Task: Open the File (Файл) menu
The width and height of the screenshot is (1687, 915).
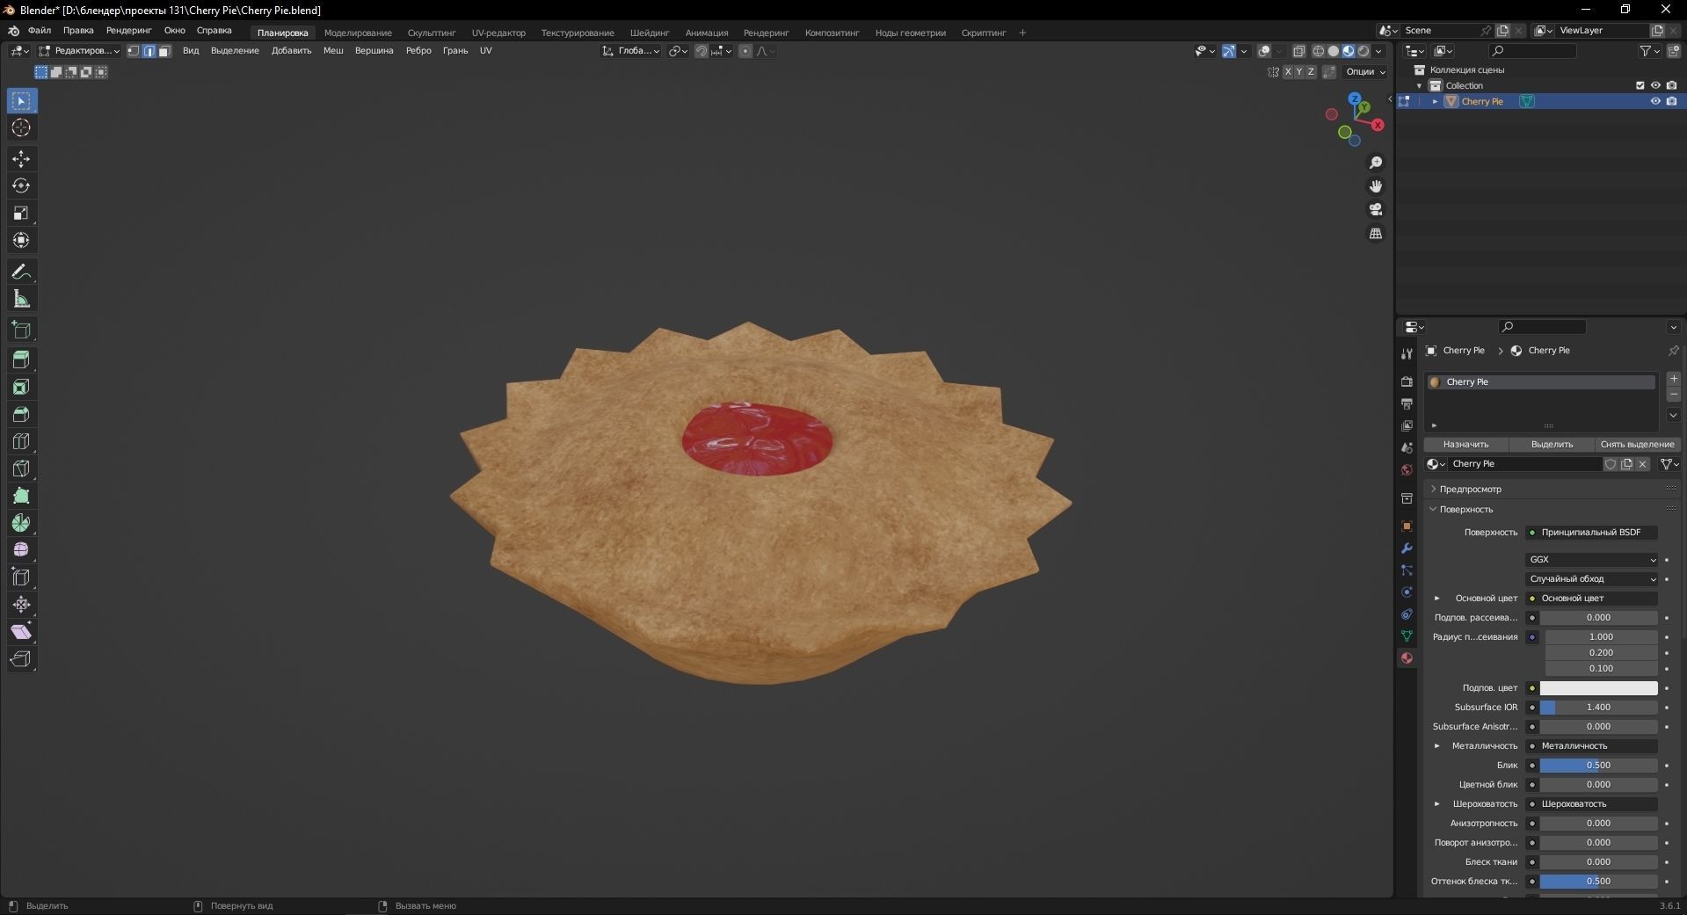Action: [40, 31]
